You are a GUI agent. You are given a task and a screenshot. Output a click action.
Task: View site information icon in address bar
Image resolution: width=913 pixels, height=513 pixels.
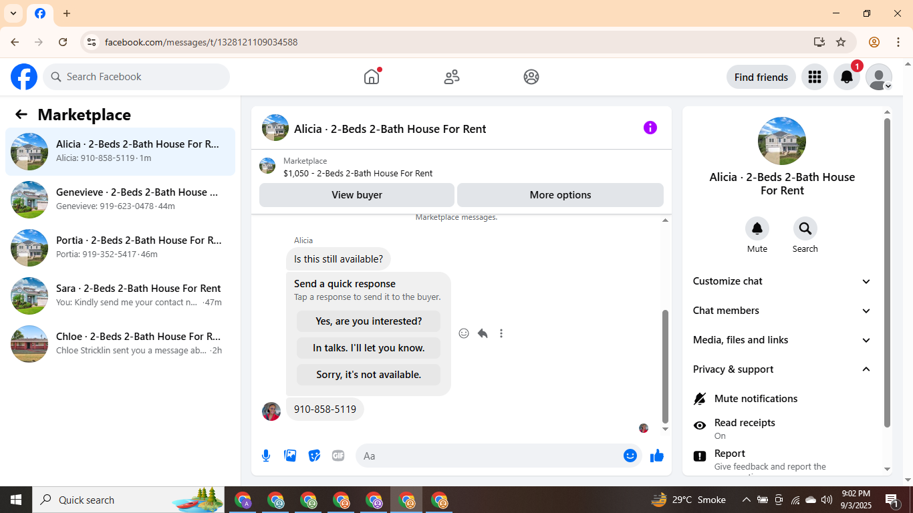pyautogui.click(x=92, y=42)
